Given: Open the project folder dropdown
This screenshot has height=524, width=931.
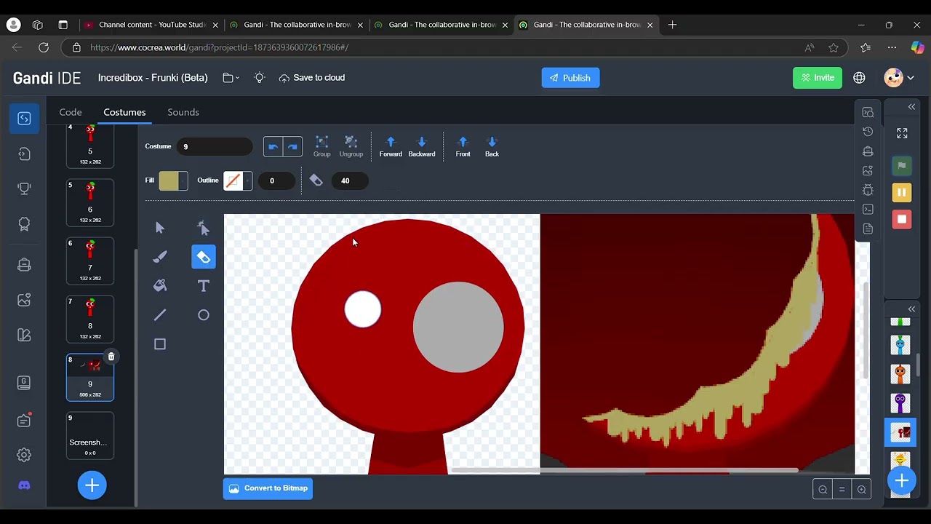Looking at the screenshot, I should pos(231,78).
